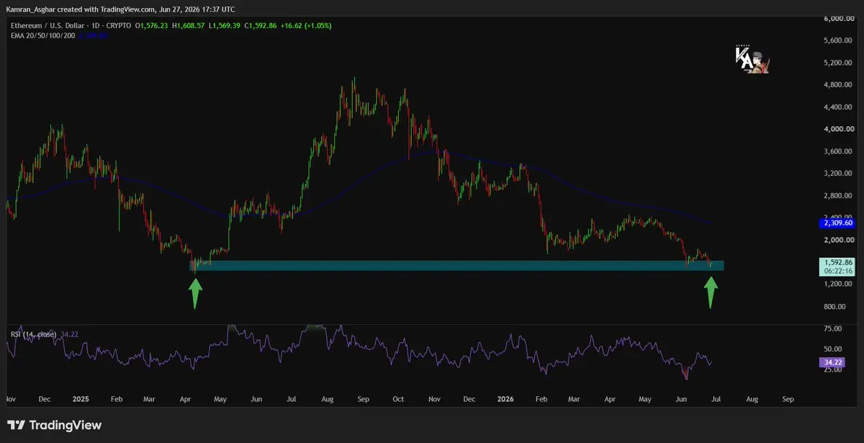Click the close value C1,592.86
Image resolution: width=864 pixels, height=443 pixels.
point(260,24)
